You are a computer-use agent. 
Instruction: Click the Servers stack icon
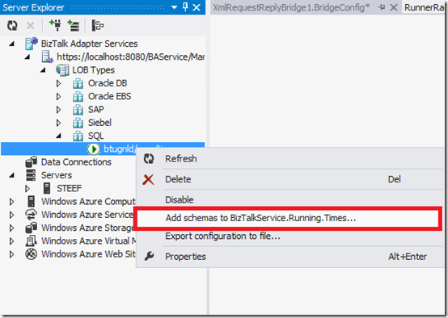(31, 175)
